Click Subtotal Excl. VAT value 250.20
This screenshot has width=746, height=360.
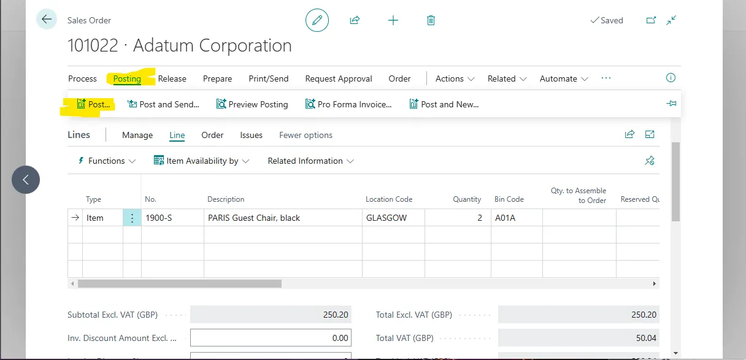pos(270,315)
